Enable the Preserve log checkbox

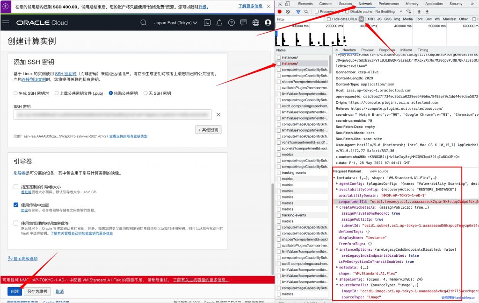[x=317, y=12]
